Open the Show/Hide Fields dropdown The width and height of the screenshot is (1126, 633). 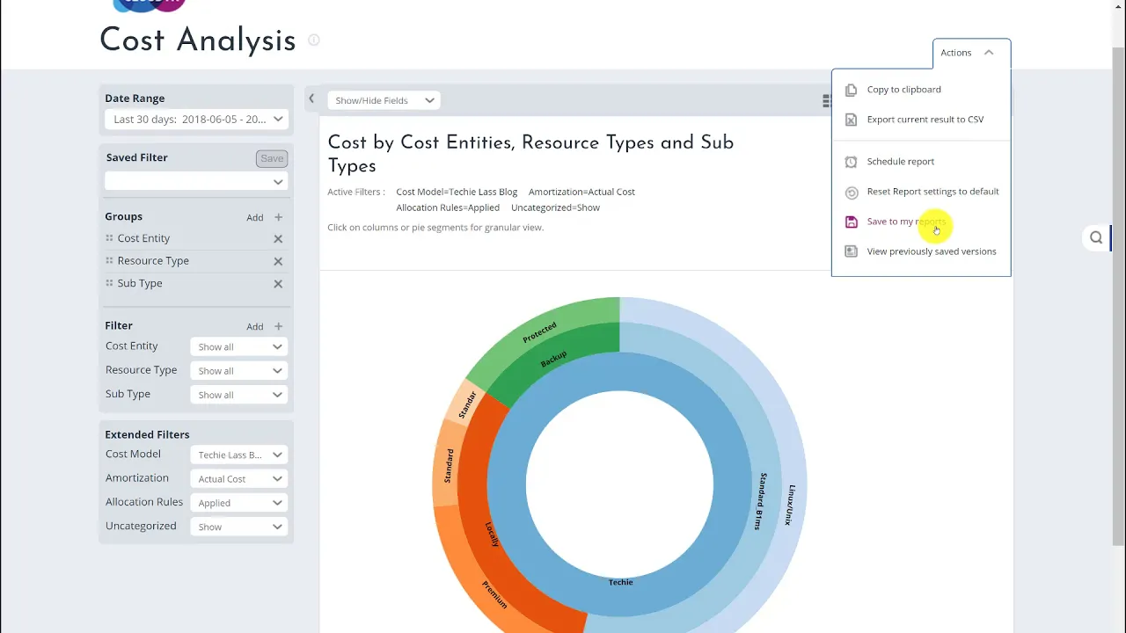(x=384, y=100)
